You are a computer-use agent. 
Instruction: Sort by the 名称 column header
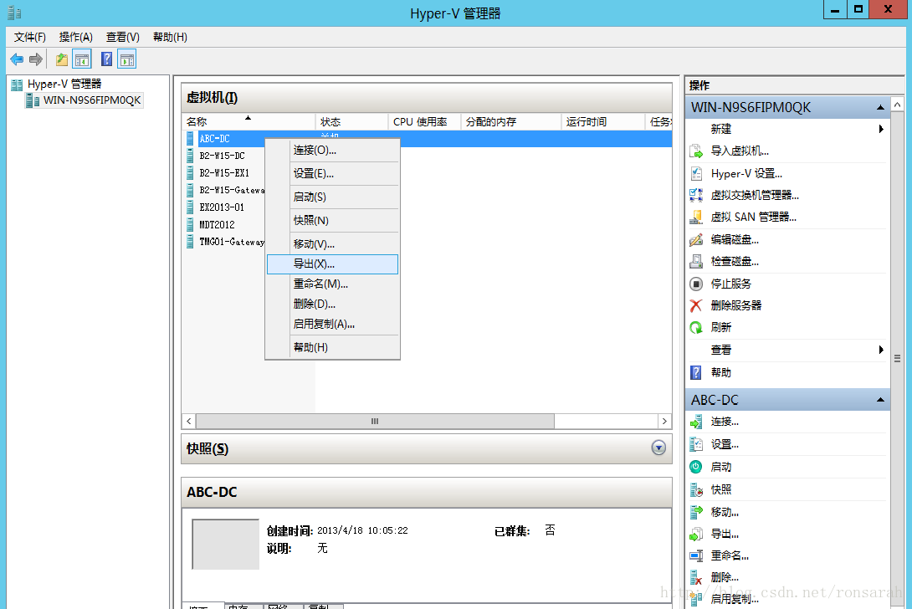(248, 121)
